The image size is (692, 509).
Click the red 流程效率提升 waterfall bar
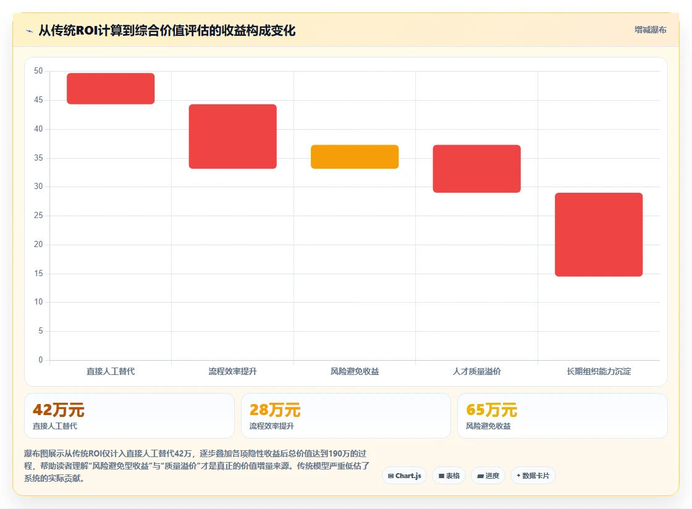tap(232, 137)
